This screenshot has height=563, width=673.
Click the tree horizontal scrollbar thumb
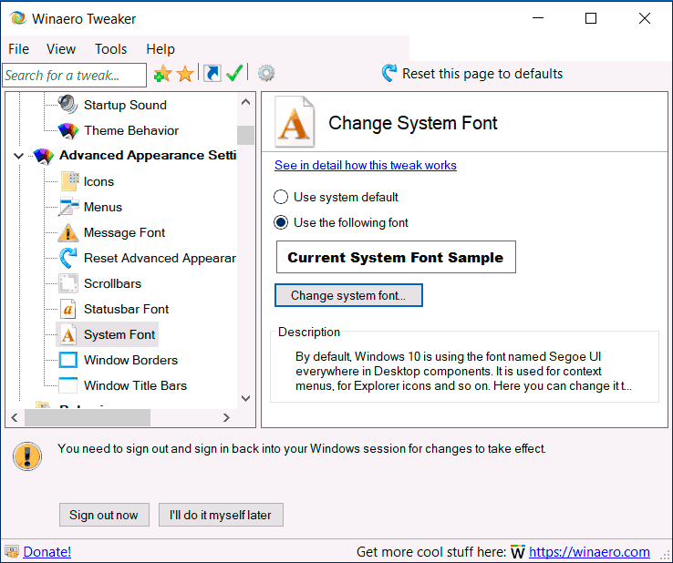pos(88,417)
